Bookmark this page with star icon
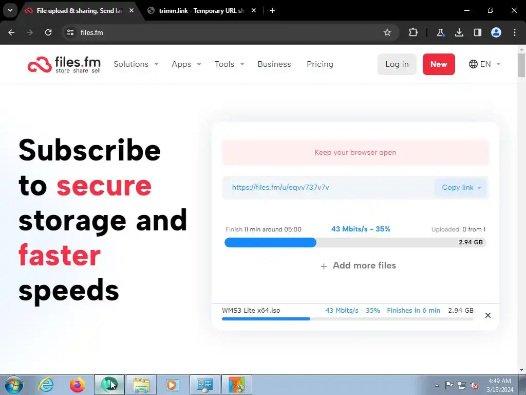The image size is (526, 395). pyautogui.click(x=387, y=32)
